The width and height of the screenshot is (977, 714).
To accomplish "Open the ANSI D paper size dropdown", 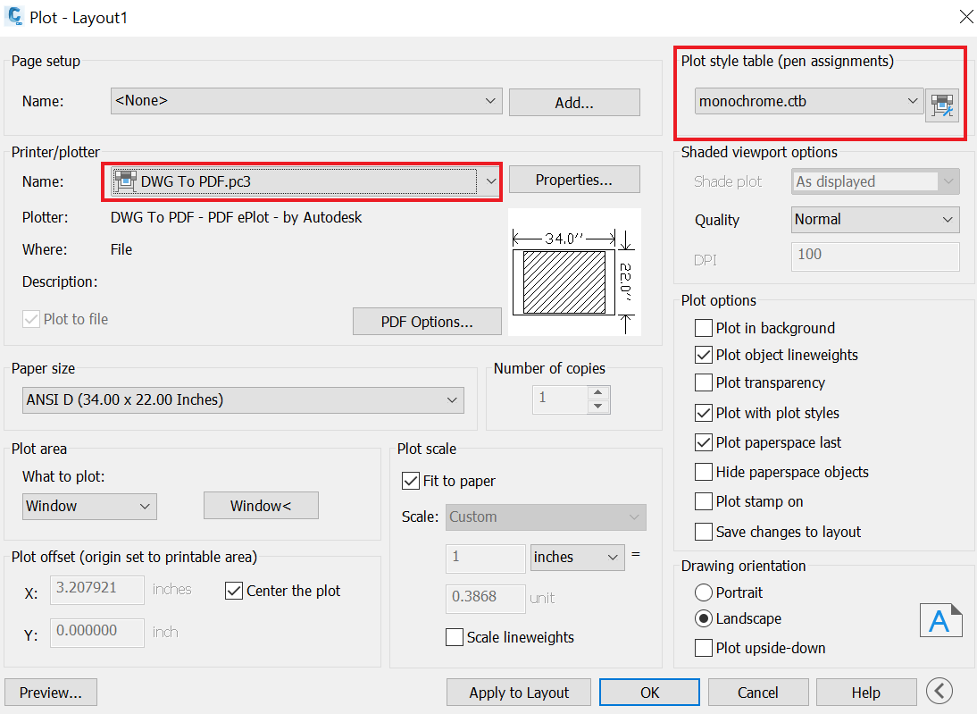I will (243, 399).
